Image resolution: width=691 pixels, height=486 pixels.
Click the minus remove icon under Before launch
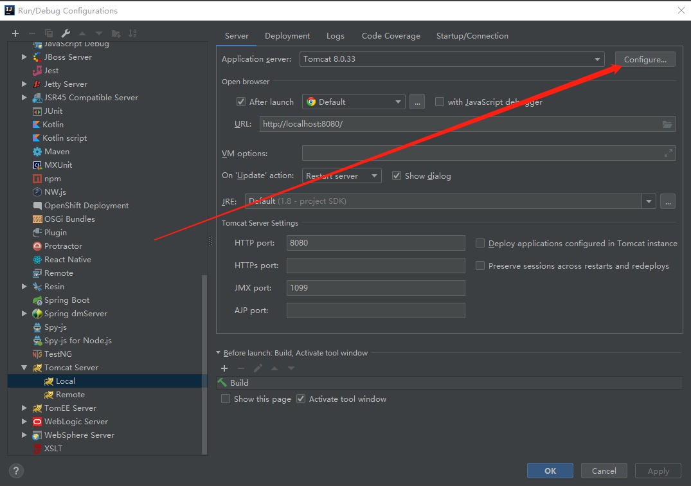pos(240,368)
